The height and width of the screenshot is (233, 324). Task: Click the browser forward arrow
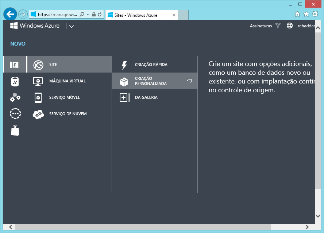[x=23, y=14]
